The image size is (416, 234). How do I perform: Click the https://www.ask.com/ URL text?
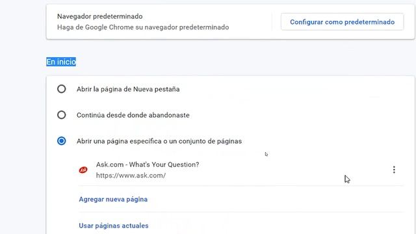click(131, 175)
